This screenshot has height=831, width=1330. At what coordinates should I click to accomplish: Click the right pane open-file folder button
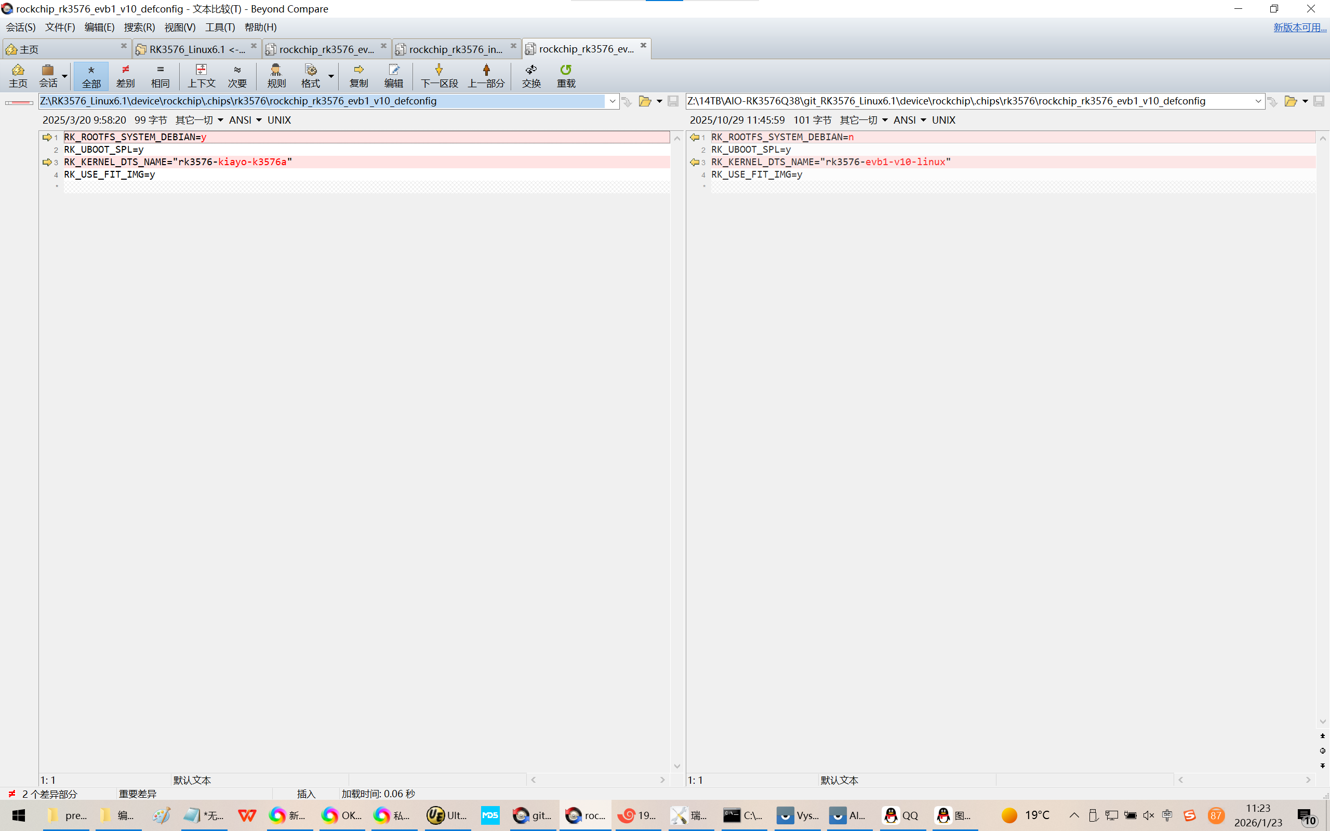click(1290, 101)
